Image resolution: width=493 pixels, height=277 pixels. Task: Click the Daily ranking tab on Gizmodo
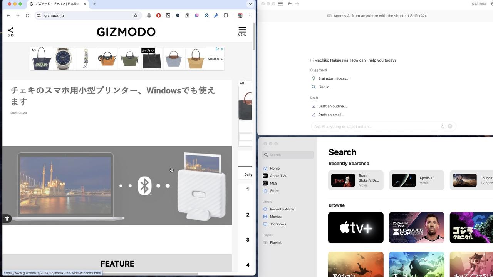pyautogui.click(x=248, y=174)
